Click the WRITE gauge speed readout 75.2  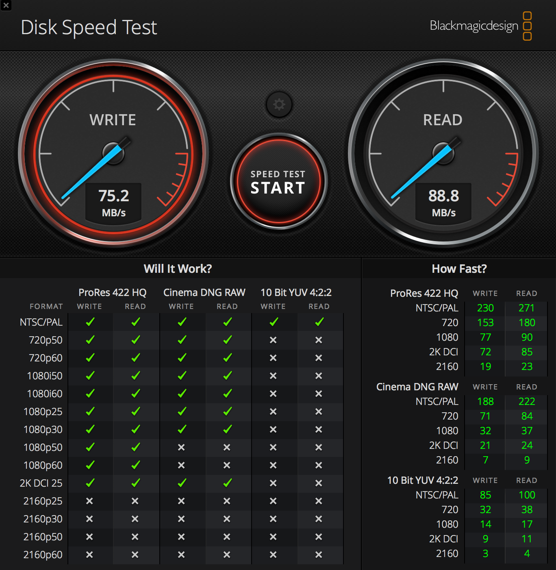point(114,196)
